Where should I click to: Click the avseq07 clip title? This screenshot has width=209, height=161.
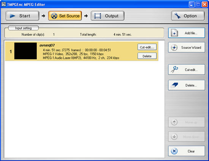(47, 45)
